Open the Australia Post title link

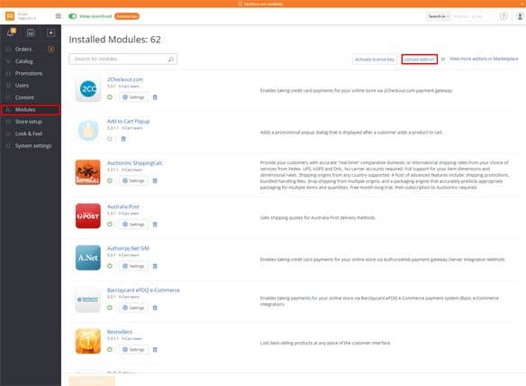tap(123, 207)
